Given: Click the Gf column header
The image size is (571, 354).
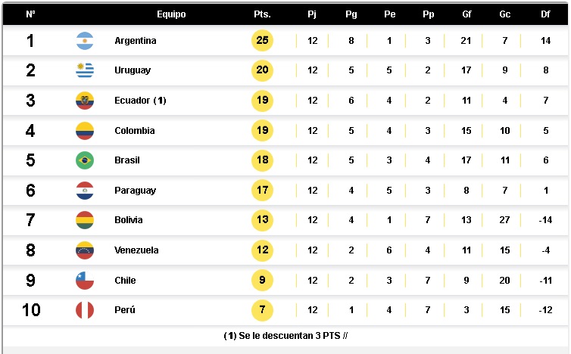Looking at the screenshot, I should pos(466,14).
